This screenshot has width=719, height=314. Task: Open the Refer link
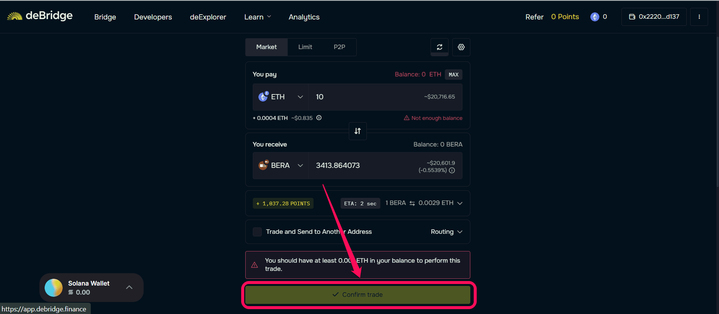coord(534,17)
